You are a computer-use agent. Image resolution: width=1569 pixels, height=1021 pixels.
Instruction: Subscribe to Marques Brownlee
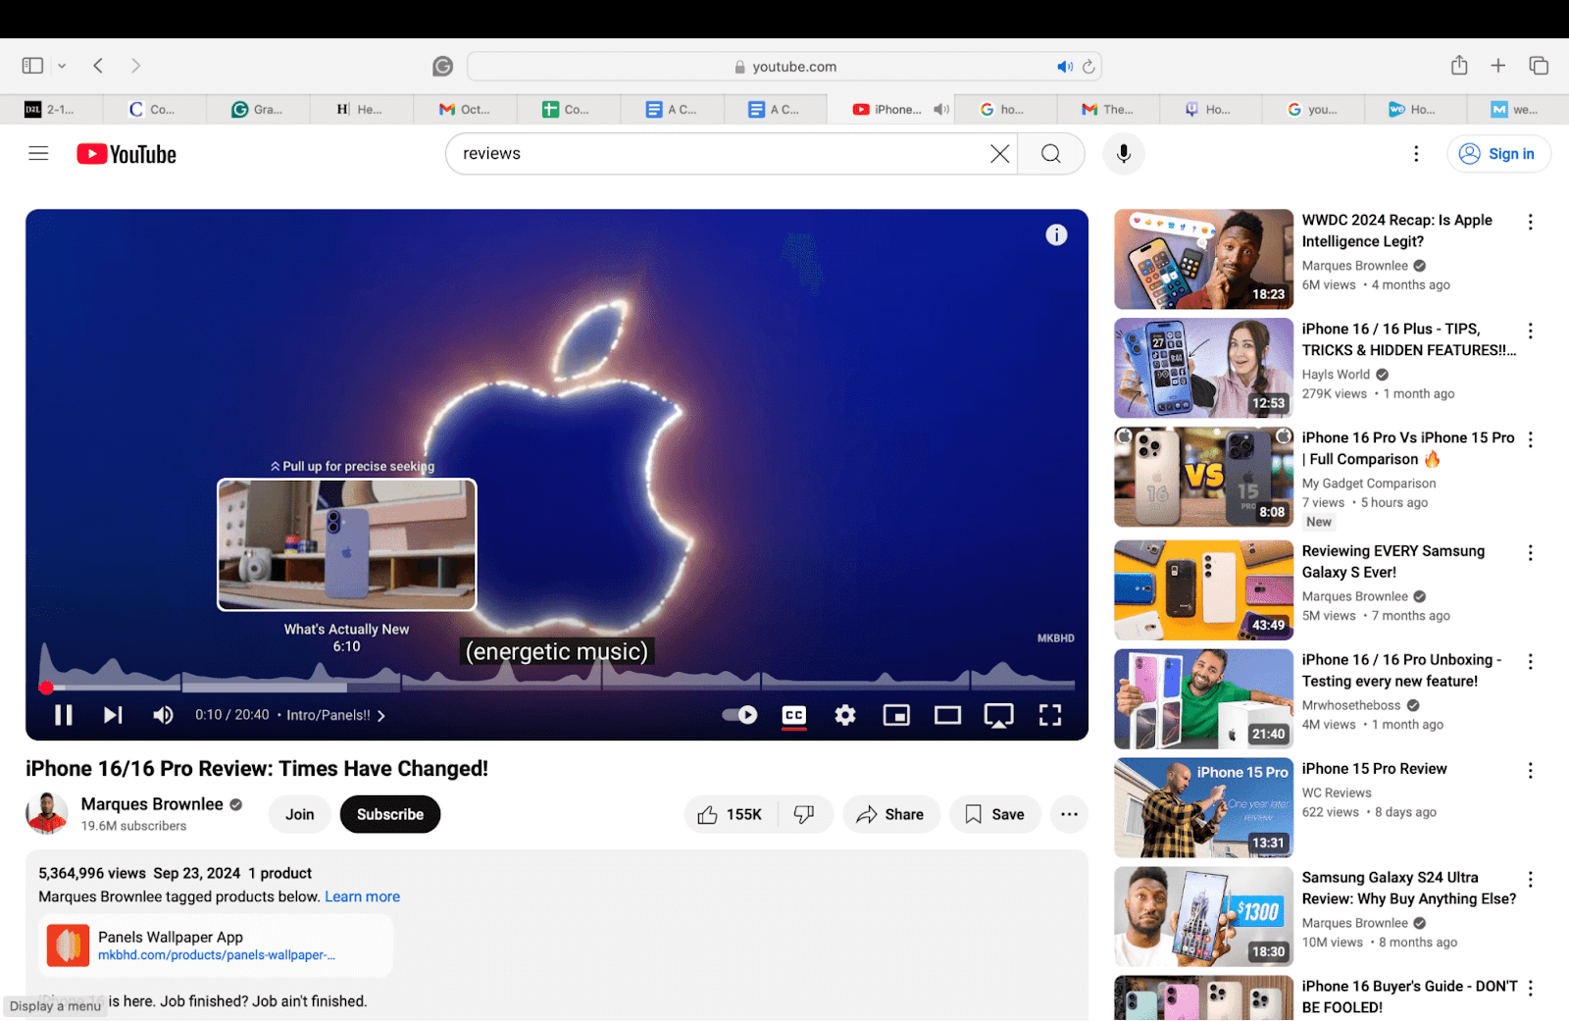(x=390, y=814)
